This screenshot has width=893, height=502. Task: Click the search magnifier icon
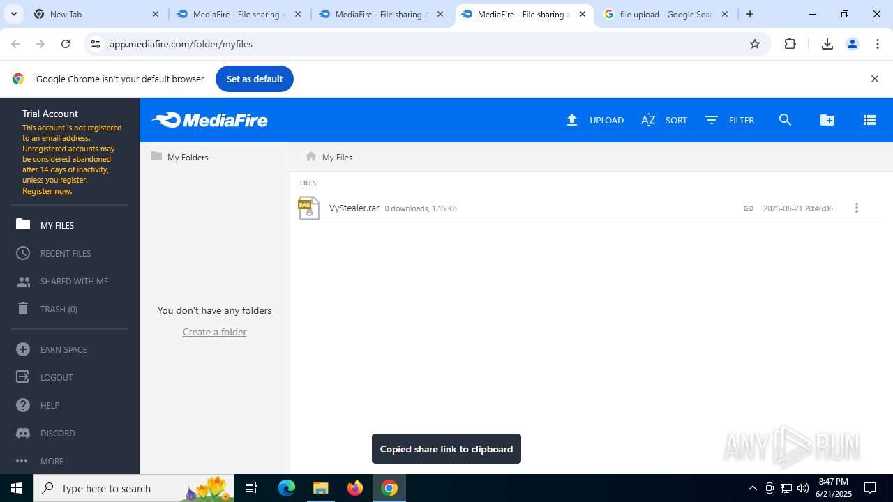click(785, 120)
